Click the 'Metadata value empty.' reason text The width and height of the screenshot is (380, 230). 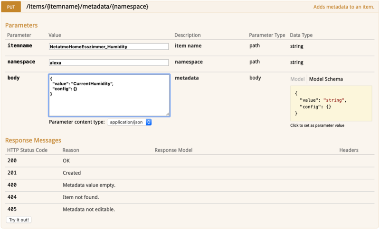(x=89, y=185)
